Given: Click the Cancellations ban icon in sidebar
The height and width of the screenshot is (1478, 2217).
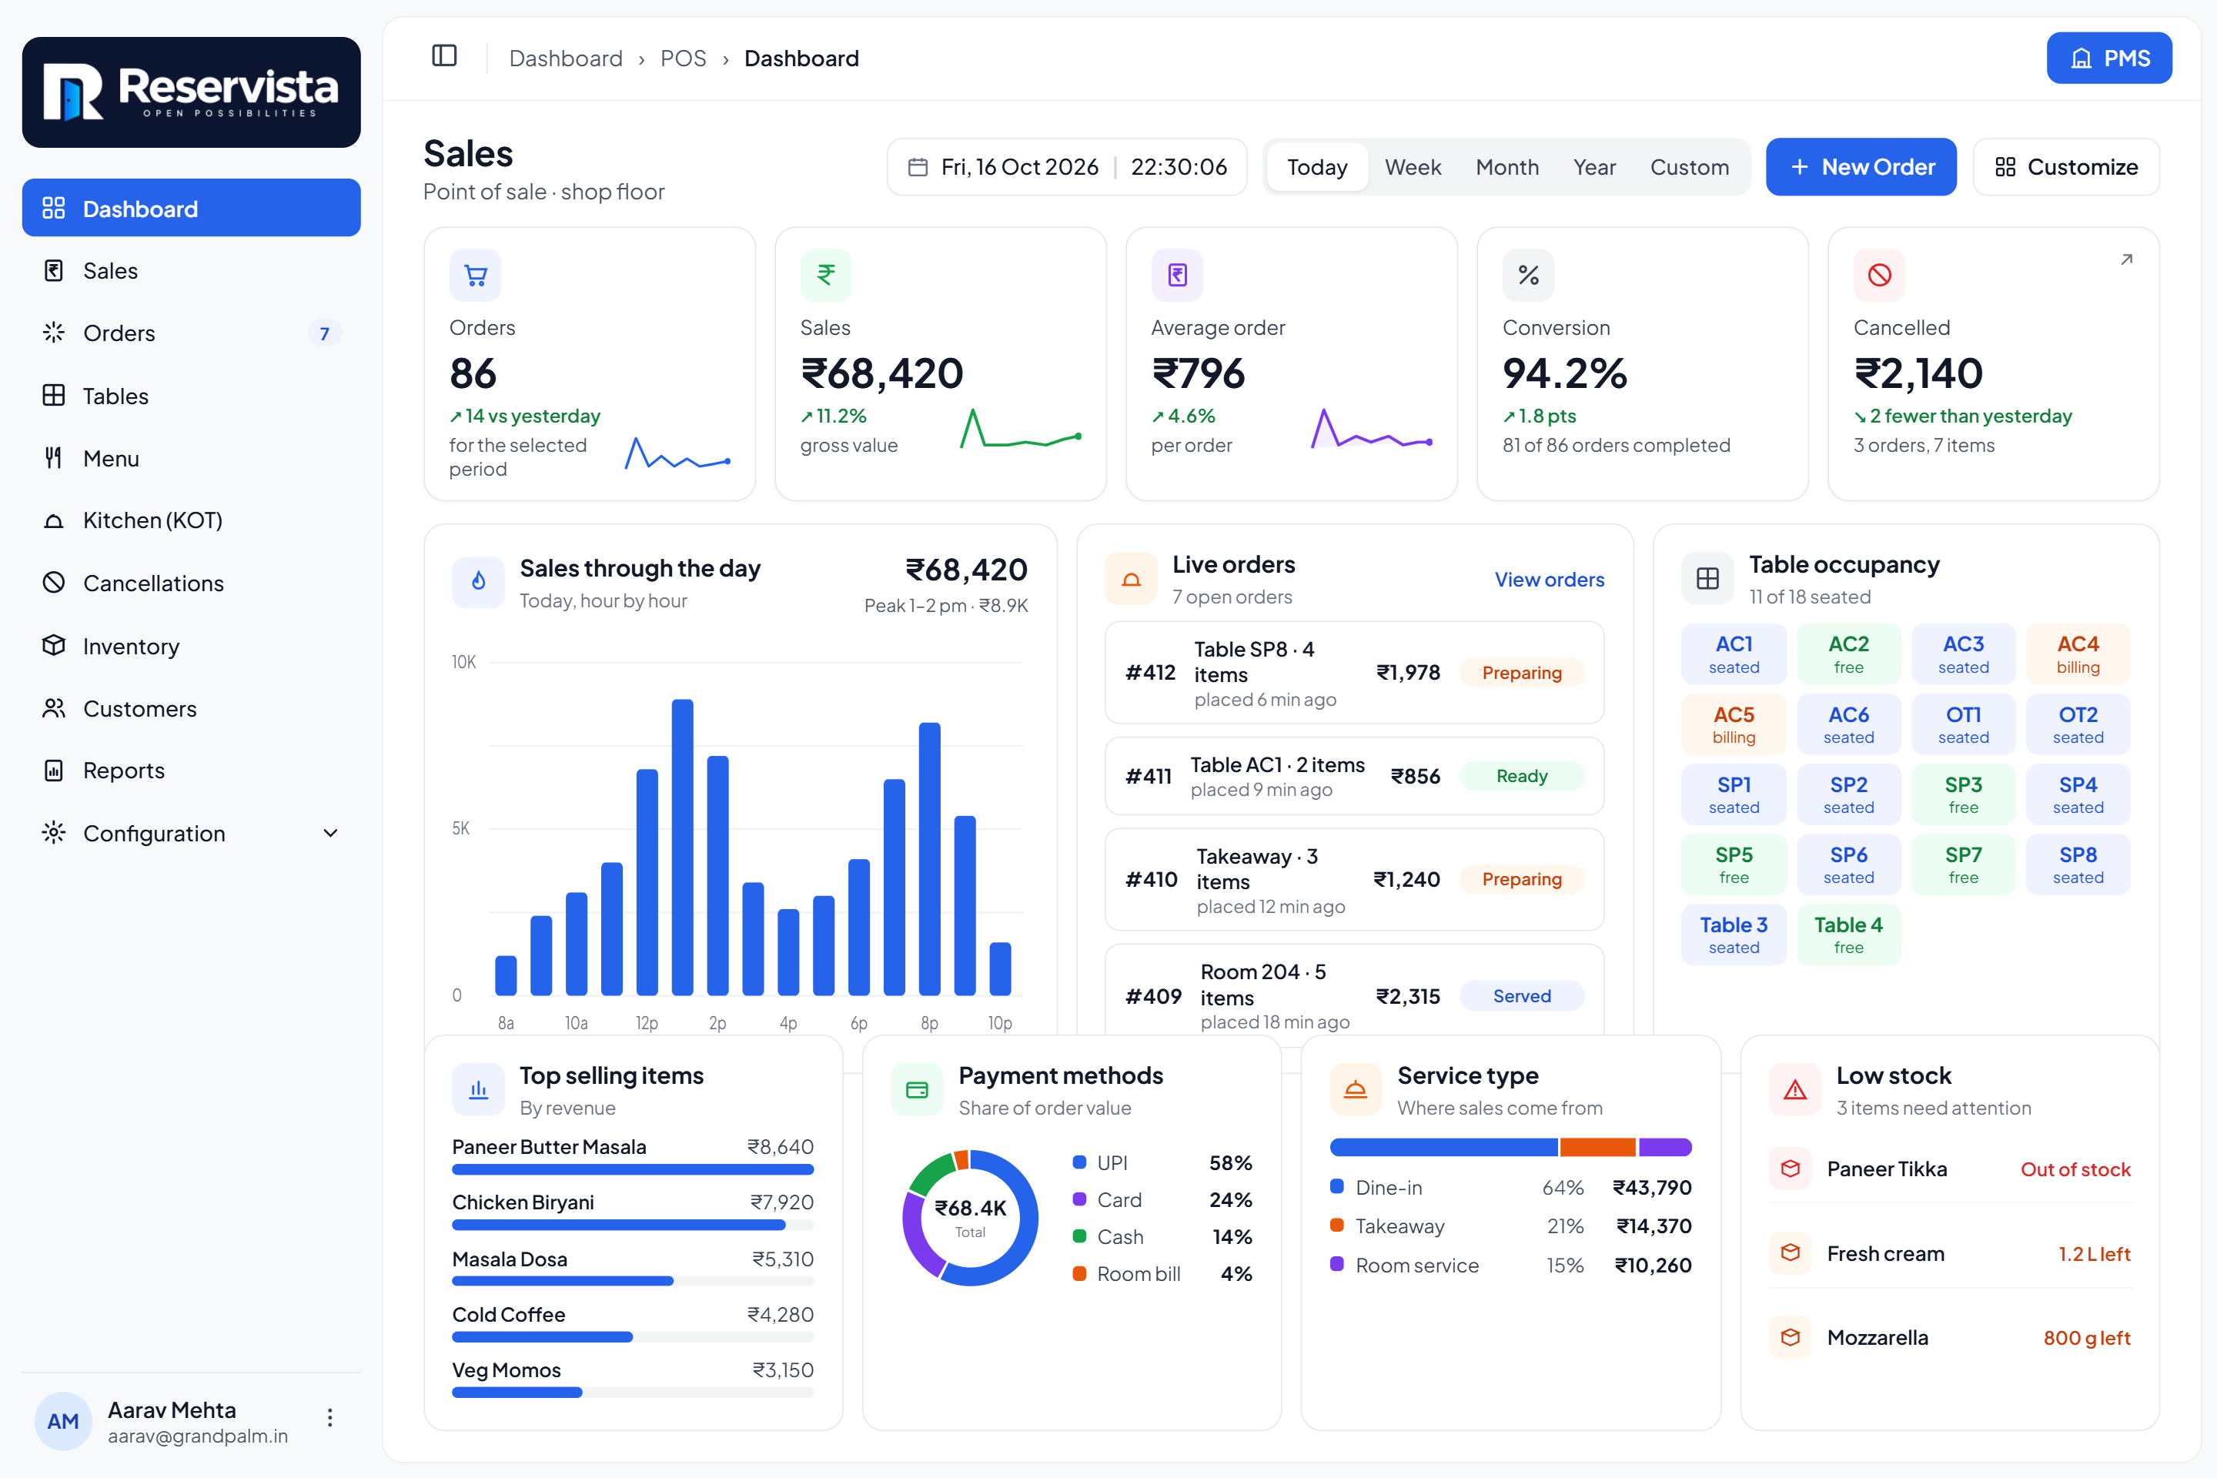Looking at the screenshot, I should pos(54,583).
